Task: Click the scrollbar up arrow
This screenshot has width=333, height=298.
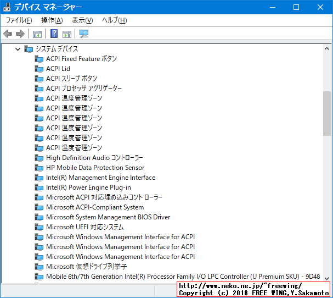Action: (327, 49)
